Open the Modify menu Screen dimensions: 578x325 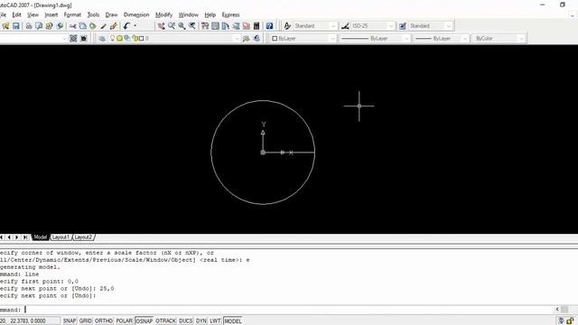(164, 14)
